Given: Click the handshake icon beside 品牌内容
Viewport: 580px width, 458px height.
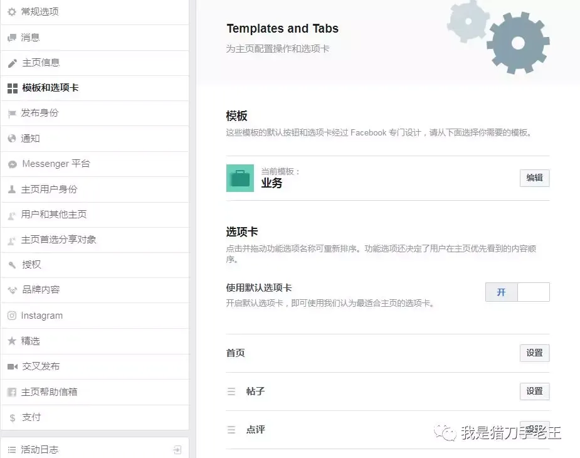Looking at the screenshot, I should click(12, 290).
